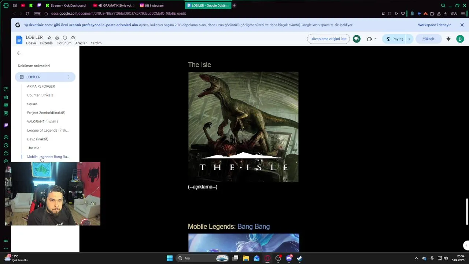Click the cloud save status icon
Viewport: 469px width, 264px height.
pos(73,38)
